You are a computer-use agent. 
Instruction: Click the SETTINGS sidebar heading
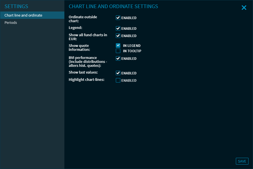click(x=16, y=6)
